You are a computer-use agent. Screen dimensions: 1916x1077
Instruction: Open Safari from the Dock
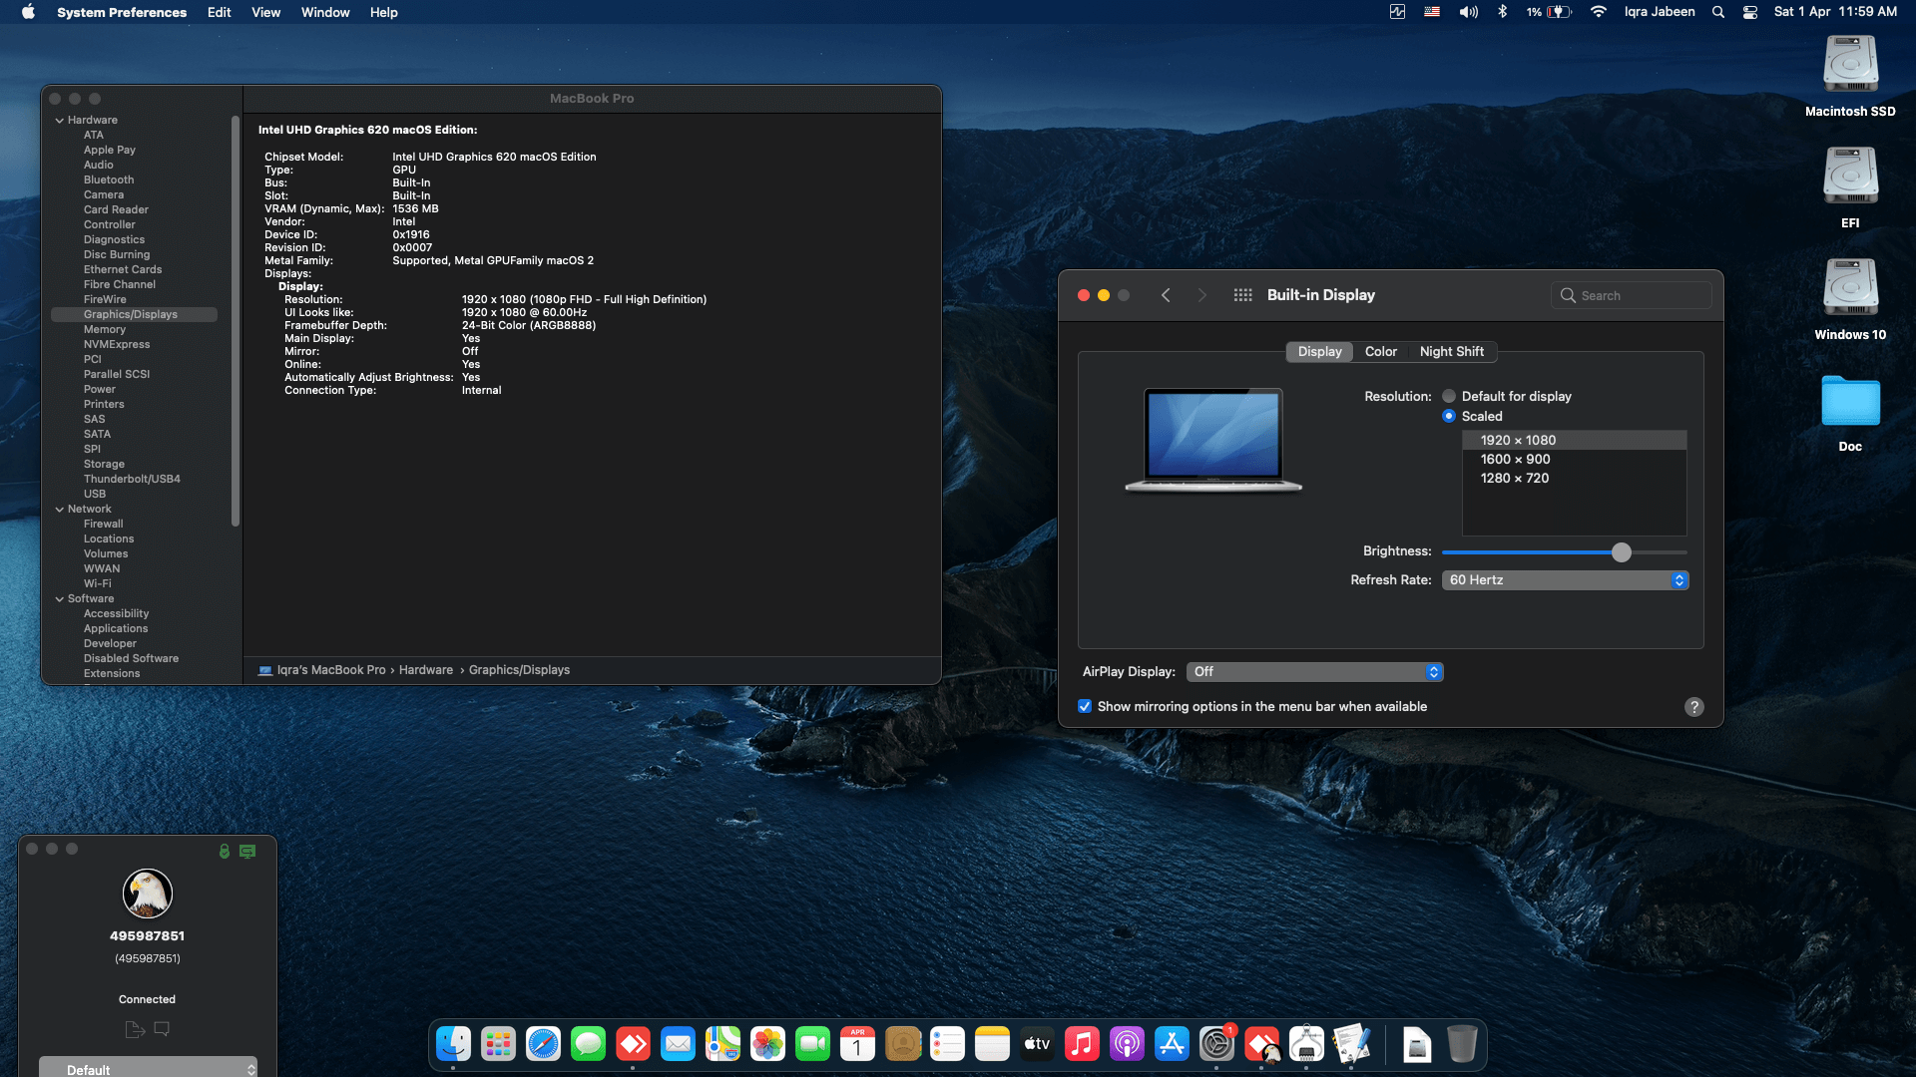tap(543, 1044)
